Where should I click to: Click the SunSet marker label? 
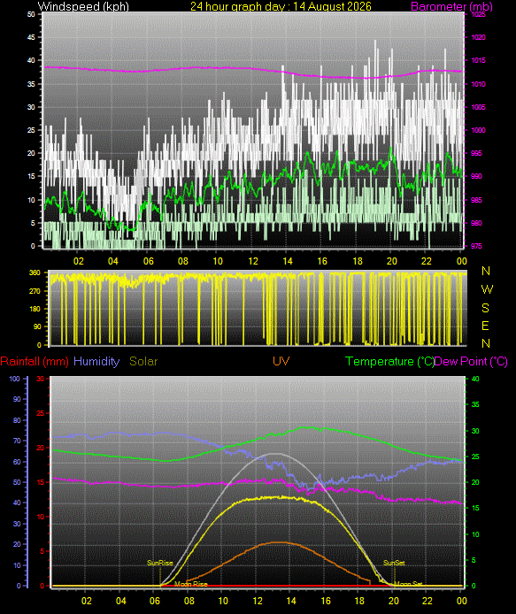394,563
